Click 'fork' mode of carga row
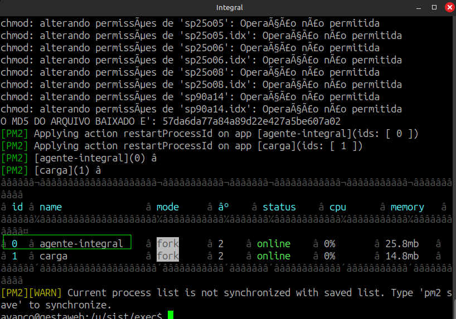Image resolution: width=456 pixels, height=319 pixels. (168, 256)
